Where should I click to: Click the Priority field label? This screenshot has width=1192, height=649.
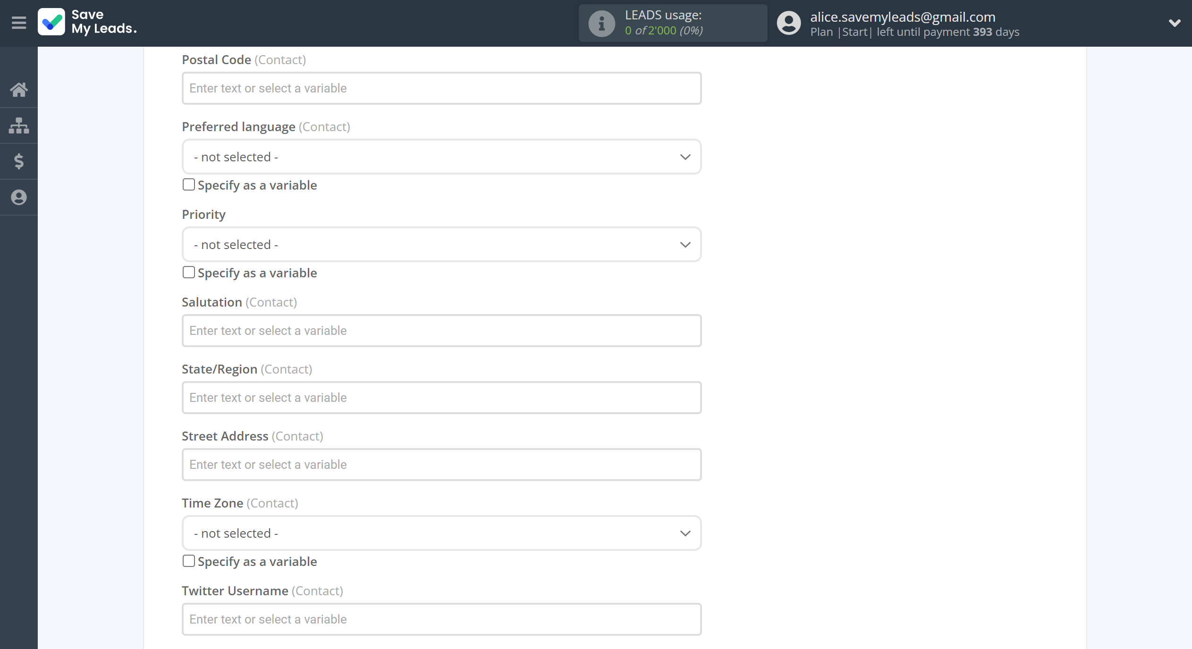tap(204, 215)
